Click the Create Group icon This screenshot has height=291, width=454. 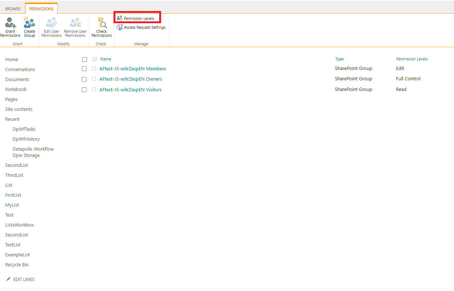29,23
